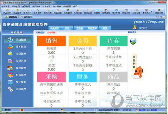This screenshot has width=168, height=114.
Task: Click the 版本号 status bar entry
Action: (146, 110)
